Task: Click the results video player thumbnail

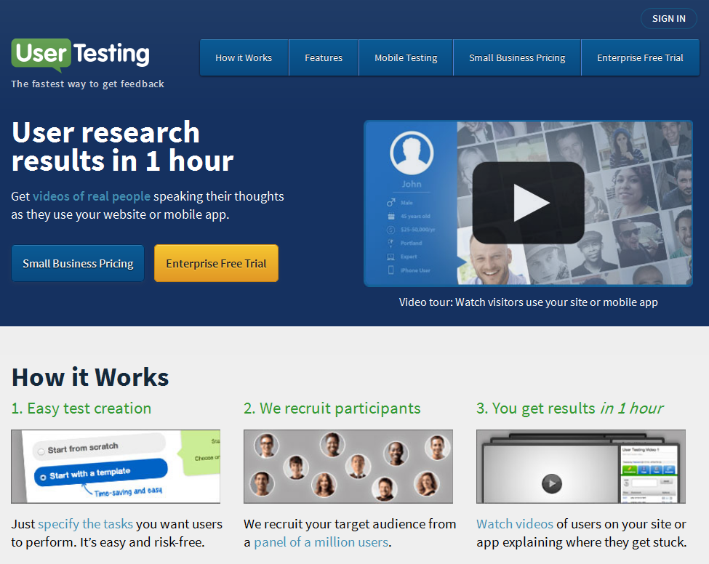Action: tap(580, 467)
